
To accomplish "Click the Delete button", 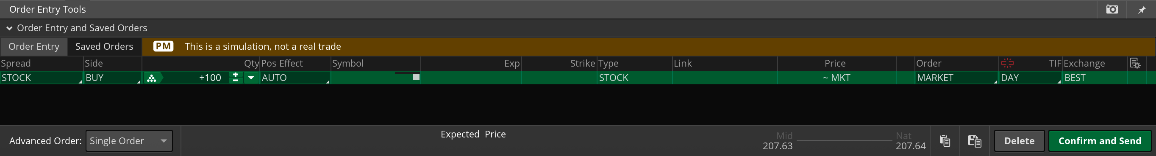I will click(1019, 141).
